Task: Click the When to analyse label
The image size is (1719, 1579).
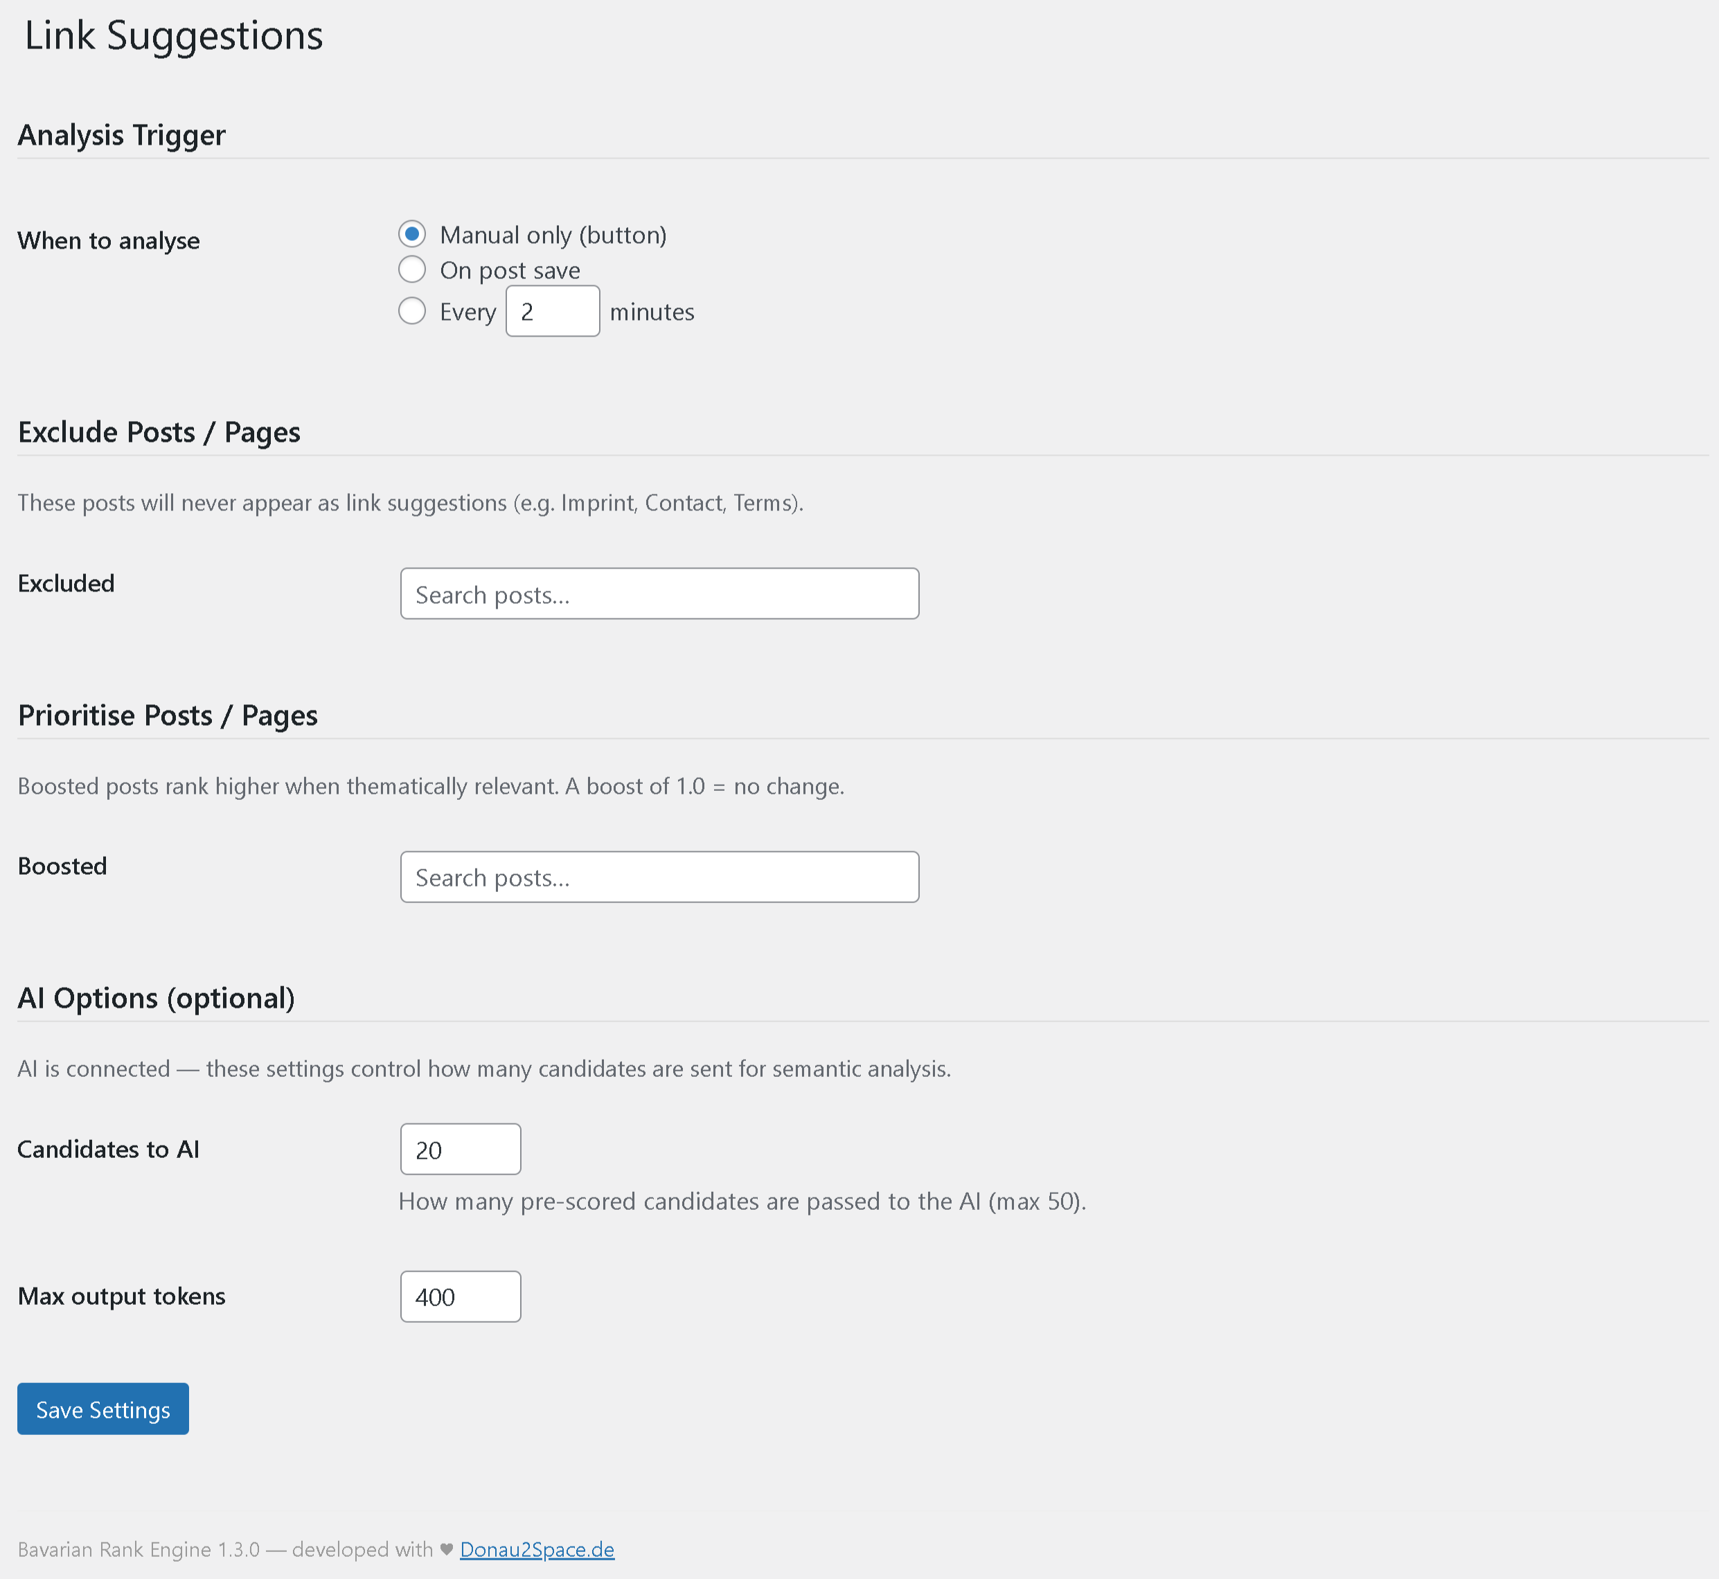Action: pyautogui.click(x=107, y=240)
